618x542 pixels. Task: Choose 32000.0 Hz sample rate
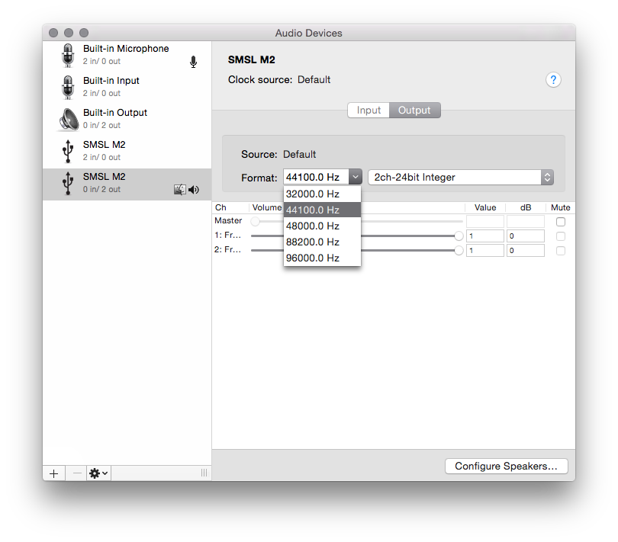point(322,194)
